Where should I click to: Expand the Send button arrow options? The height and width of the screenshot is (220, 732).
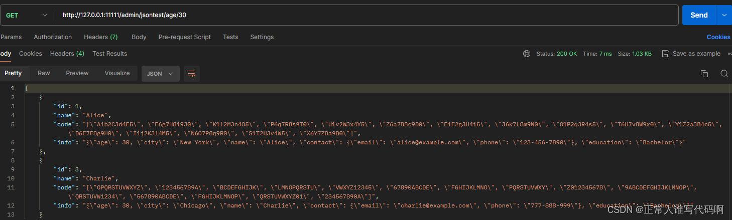click(x=724, y=15)
